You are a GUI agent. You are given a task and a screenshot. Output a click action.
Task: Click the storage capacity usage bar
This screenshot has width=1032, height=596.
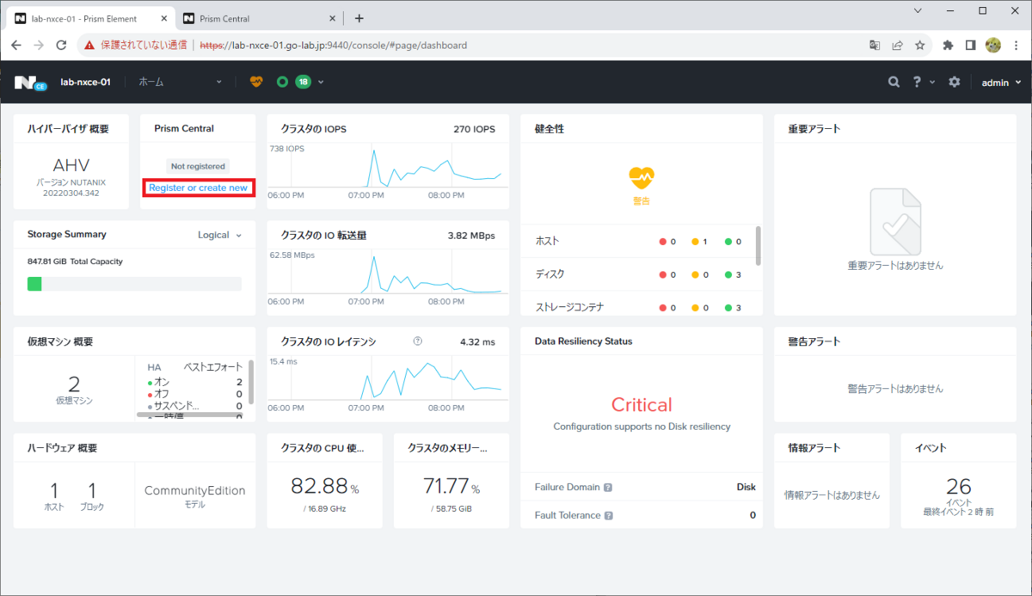pos(134,284)
